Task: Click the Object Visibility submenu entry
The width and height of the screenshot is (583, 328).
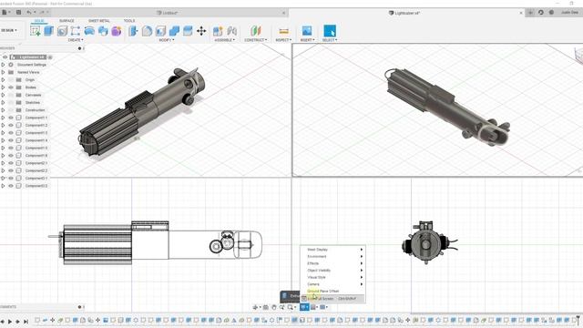Action: pos(332,271)
